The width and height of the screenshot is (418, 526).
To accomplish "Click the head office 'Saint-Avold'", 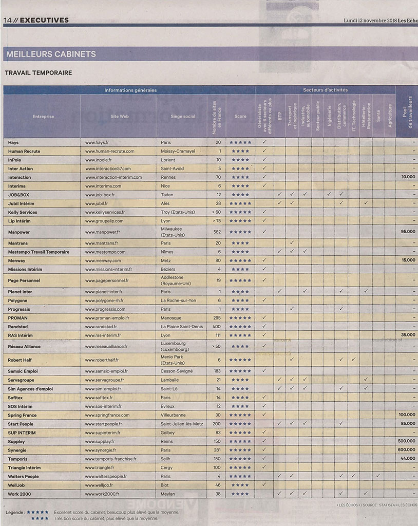I will pos(172,168).
